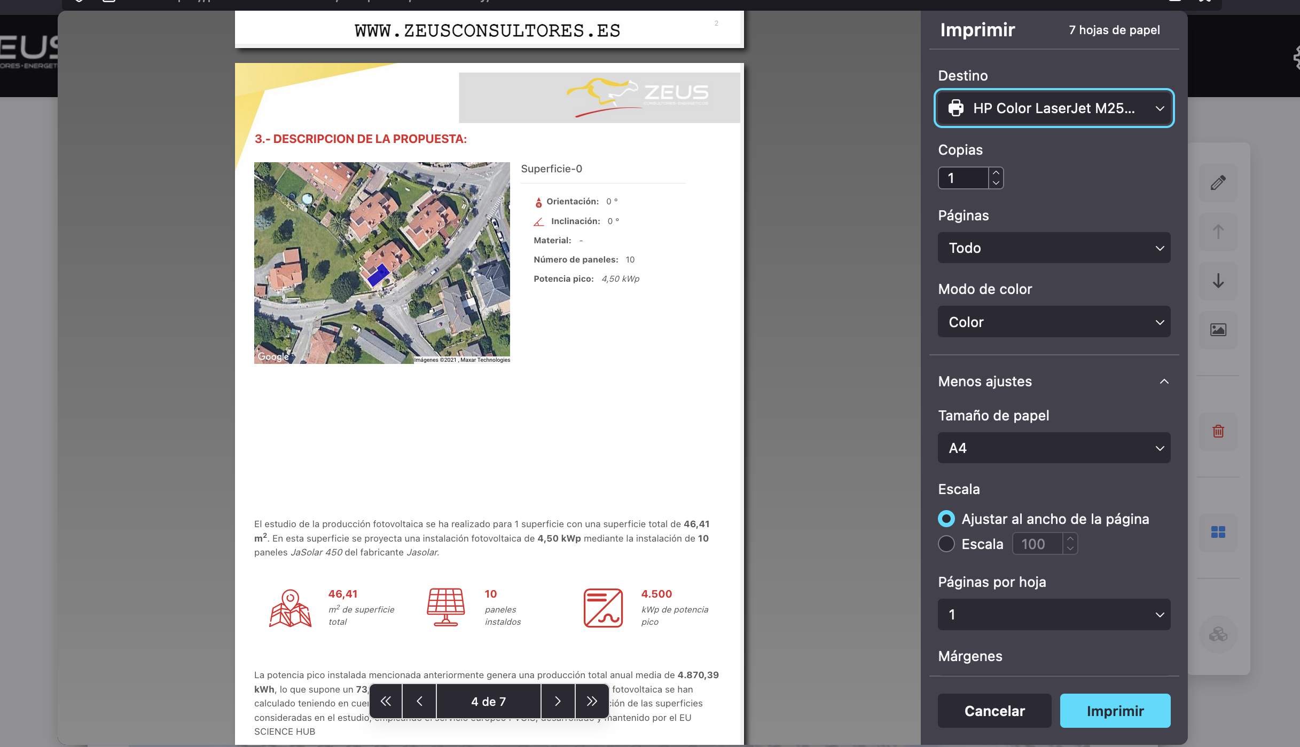Cancel printing with Cancelar button

tap(994, 711)
